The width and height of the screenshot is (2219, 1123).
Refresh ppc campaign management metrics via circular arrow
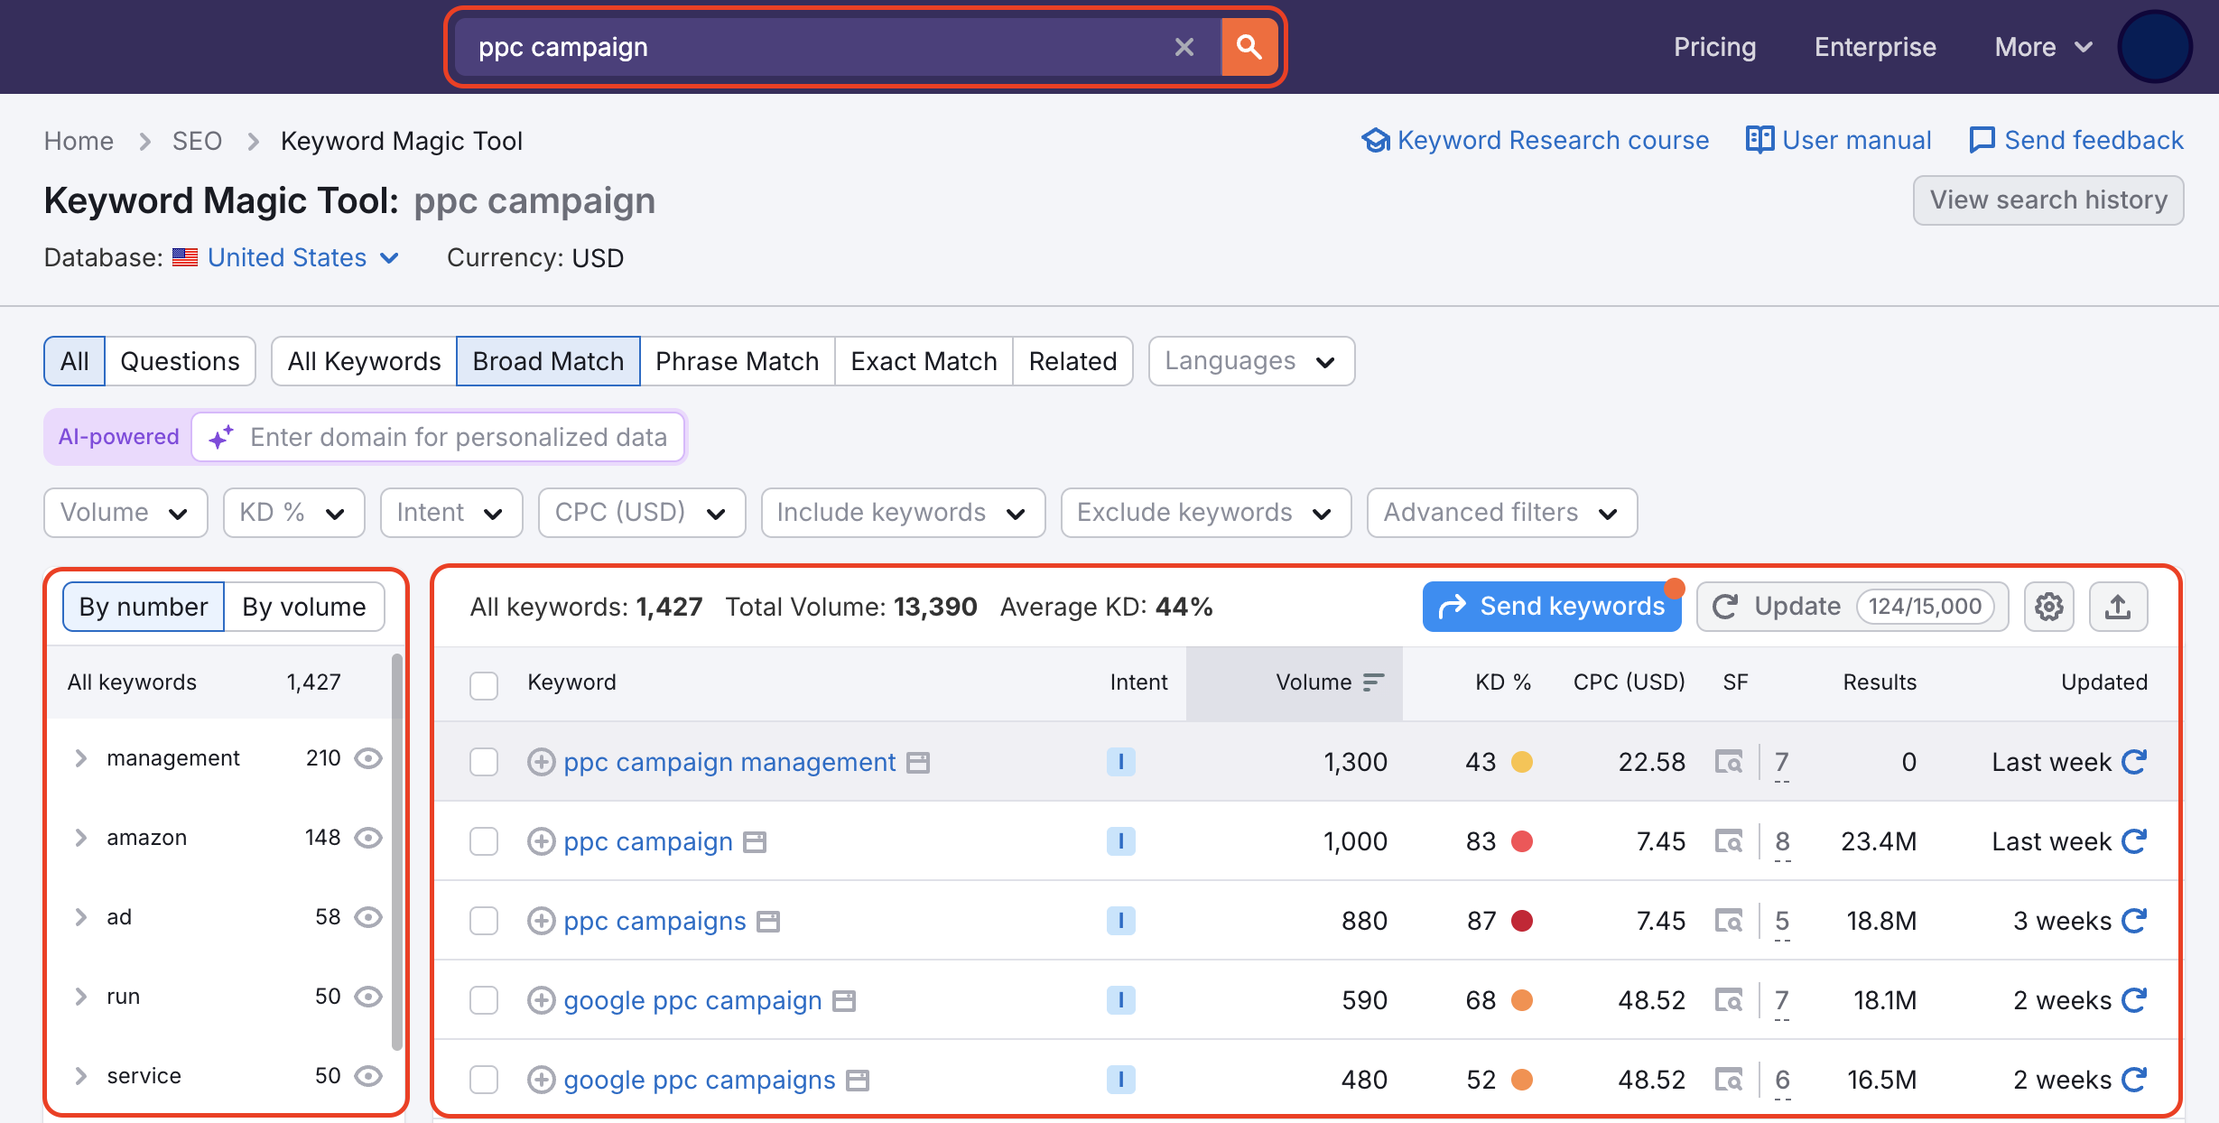click(x=2132, y=761)
